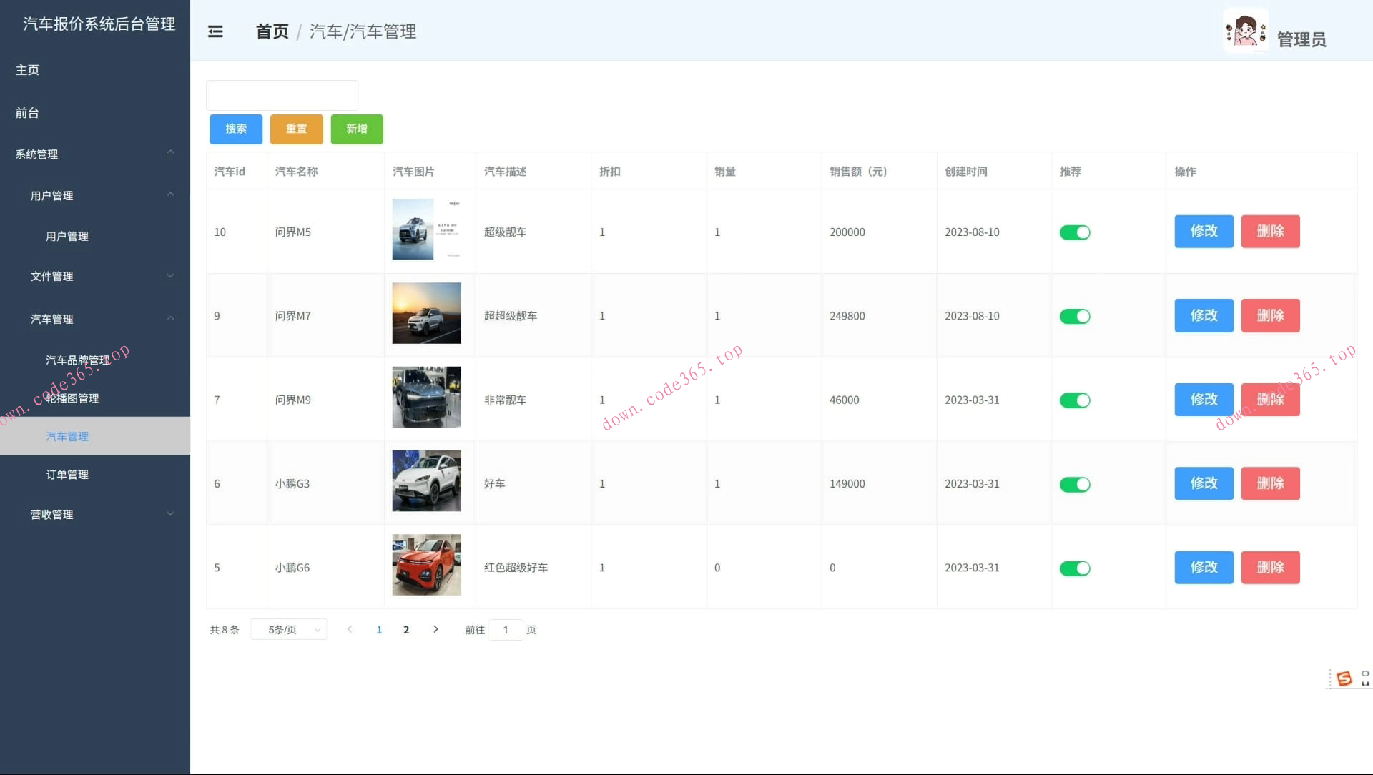Click the green 新增 button
Screen dimensions: 1373x775
pyautogui.click(x=357, y=129)
